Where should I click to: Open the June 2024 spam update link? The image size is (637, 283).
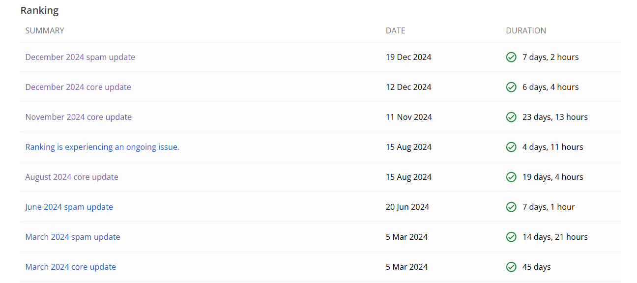point(69,207)
